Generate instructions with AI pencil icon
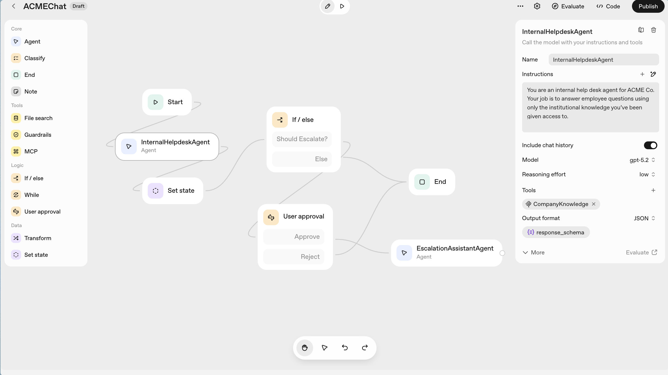Image resolution: width=668 pixels, height=375 pixels. coord(653,74)
